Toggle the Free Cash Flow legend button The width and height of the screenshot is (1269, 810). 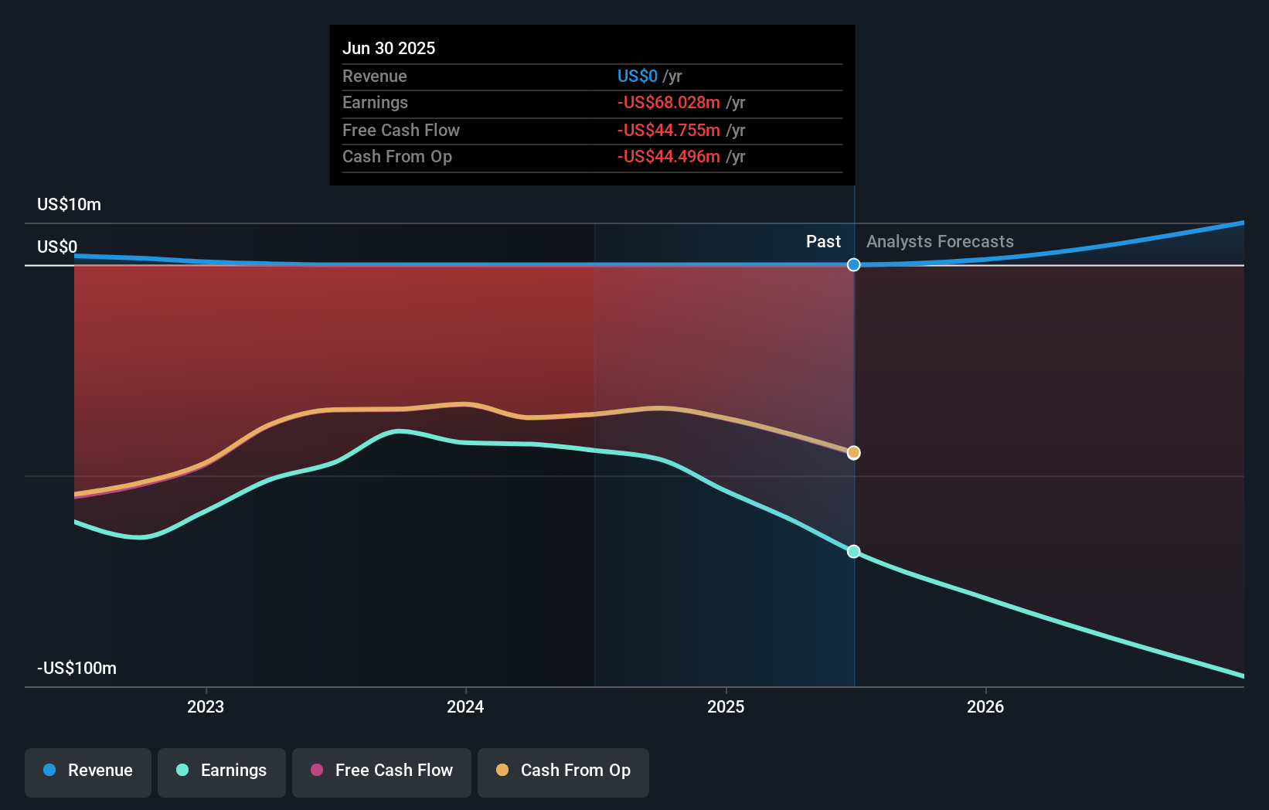click(x=382, y=772)
